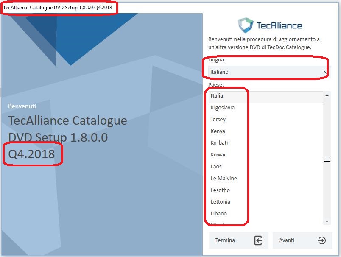
Task: Click the country list scroll down arrow
Action: (327, 221)
